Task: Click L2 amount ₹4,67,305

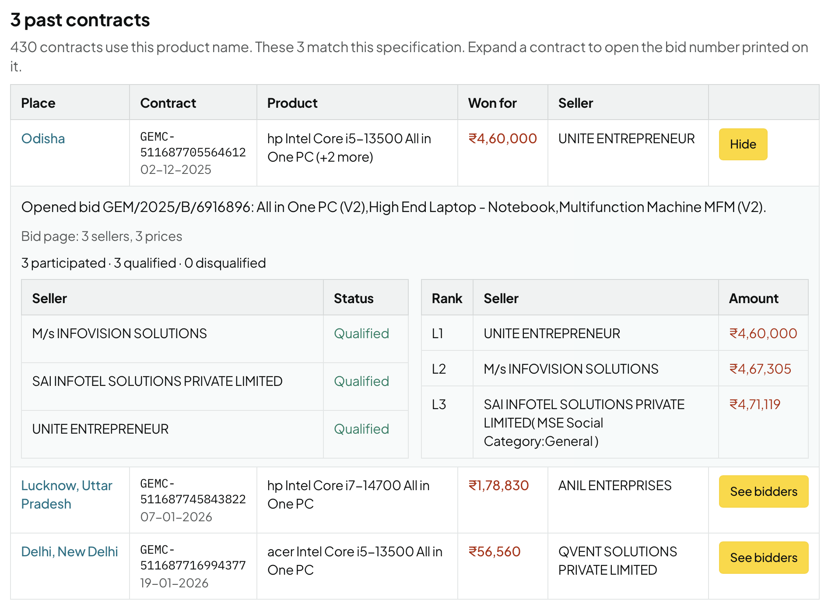Action: click(x=760, y=369)
